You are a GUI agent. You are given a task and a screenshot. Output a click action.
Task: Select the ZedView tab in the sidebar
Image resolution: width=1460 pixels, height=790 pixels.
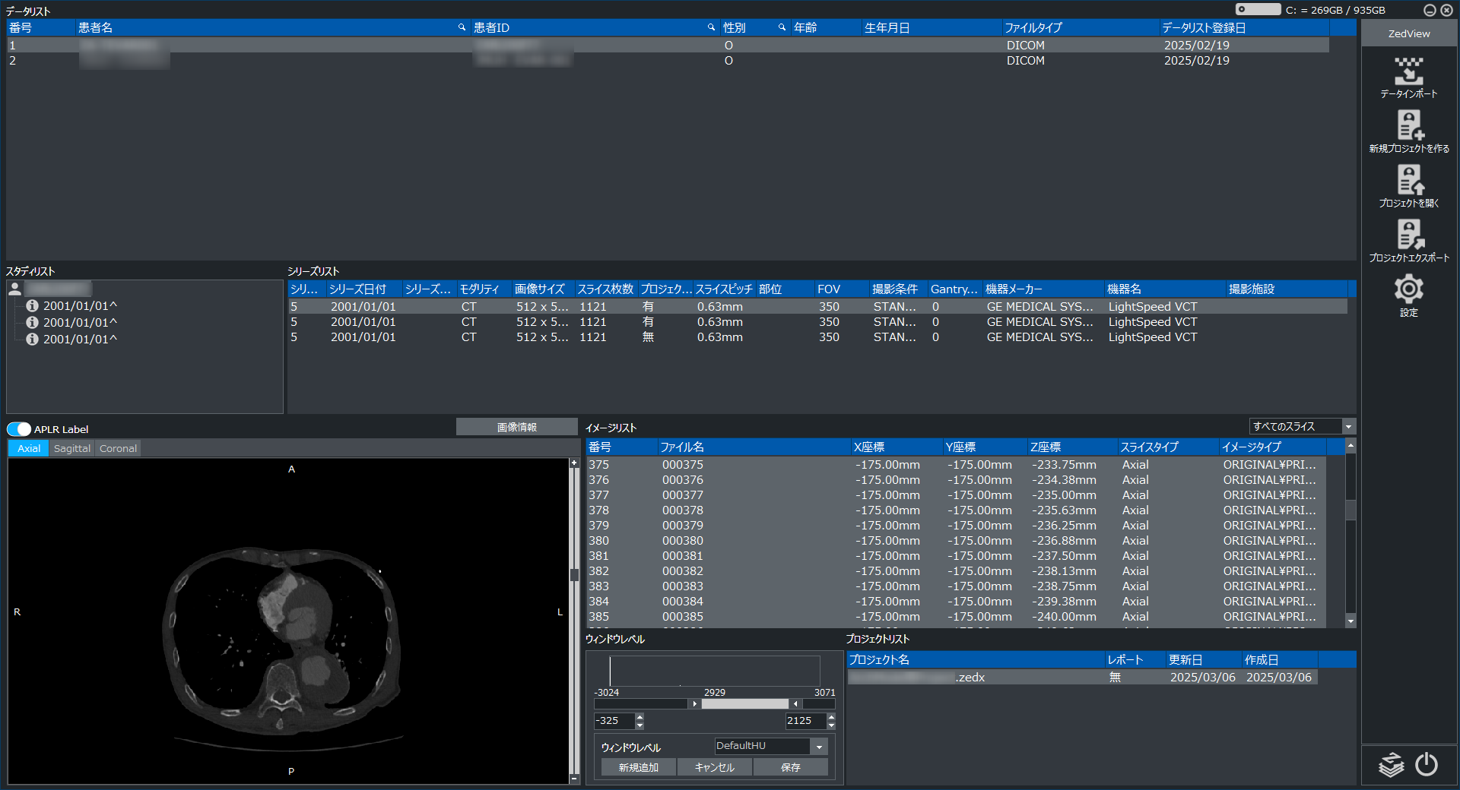pos(1409,33)
